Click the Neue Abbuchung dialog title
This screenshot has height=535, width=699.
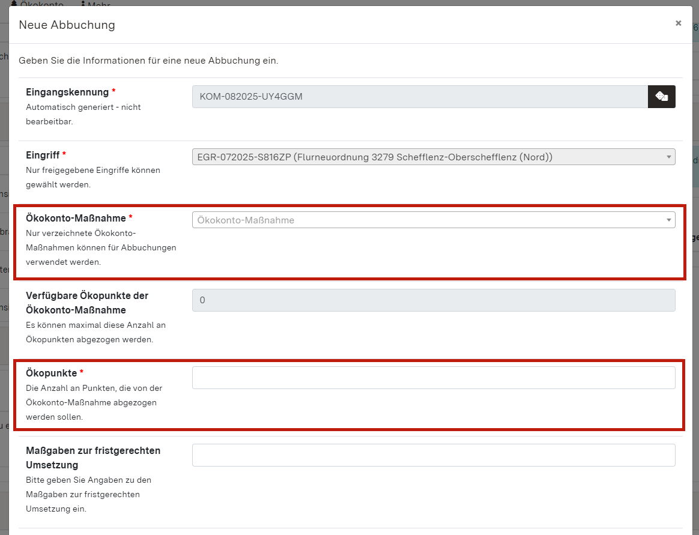[x=67, y=25]
